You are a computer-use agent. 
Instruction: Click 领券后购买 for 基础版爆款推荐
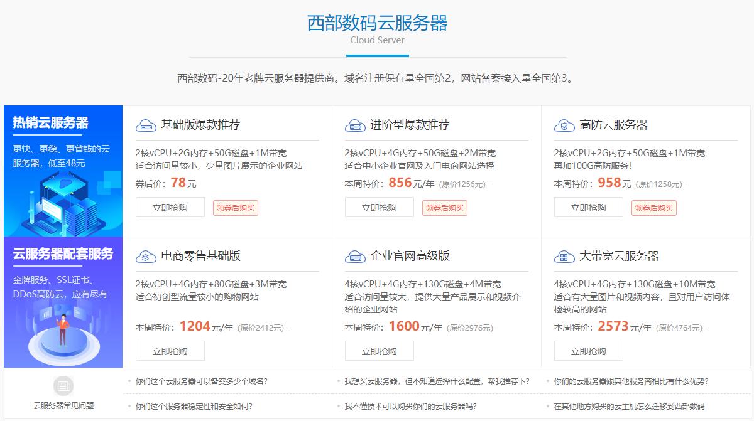pyautogui.click(x=236, y=208)
